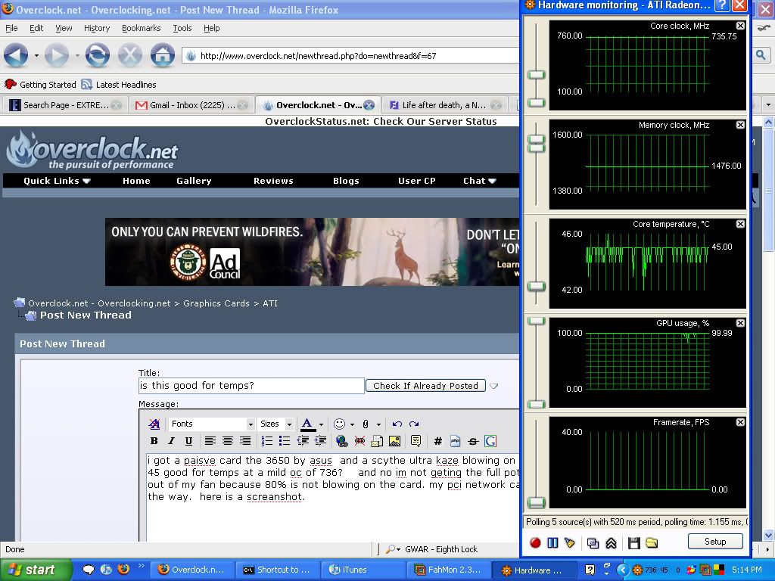
Task: Close the Core clock graph panel
Action: [x=740, y=26]
